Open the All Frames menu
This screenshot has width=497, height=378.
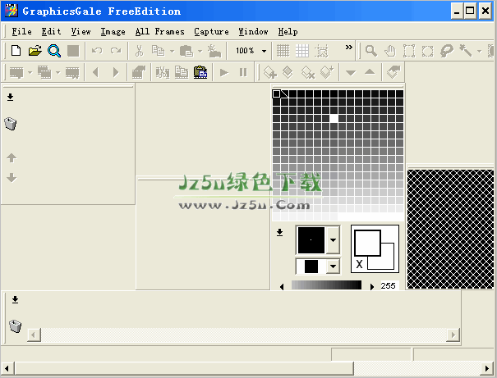click(x=159, y=32)
